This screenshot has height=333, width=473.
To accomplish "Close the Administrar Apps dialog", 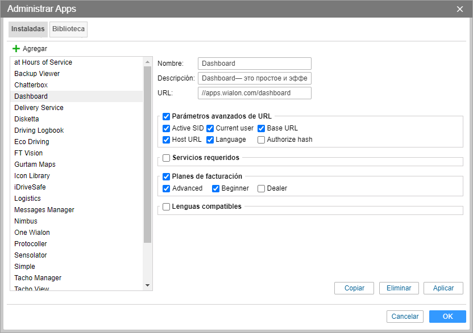I will pyautogui.click(x=459, y=9).
